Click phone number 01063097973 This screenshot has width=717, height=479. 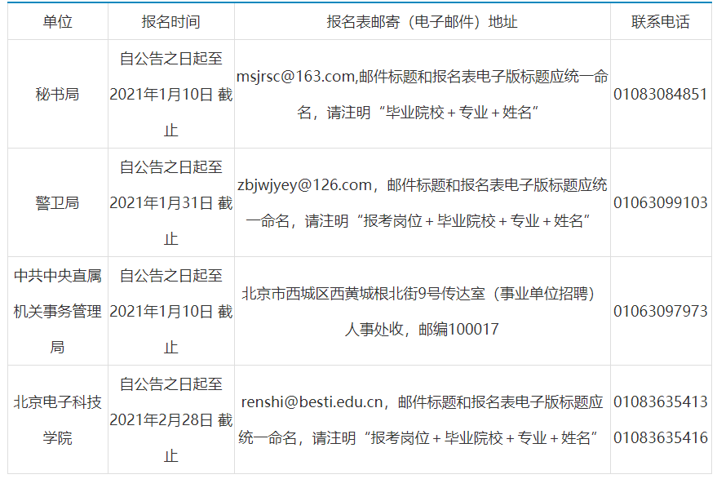[661, 311]
